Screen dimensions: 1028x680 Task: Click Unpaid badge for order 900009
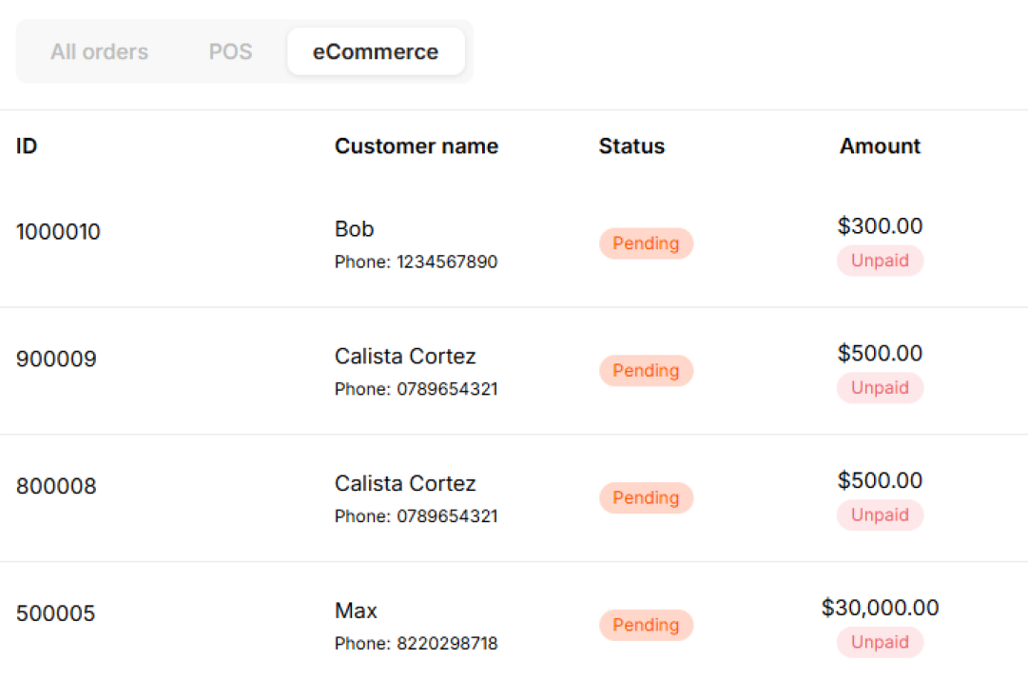[880, 387]
